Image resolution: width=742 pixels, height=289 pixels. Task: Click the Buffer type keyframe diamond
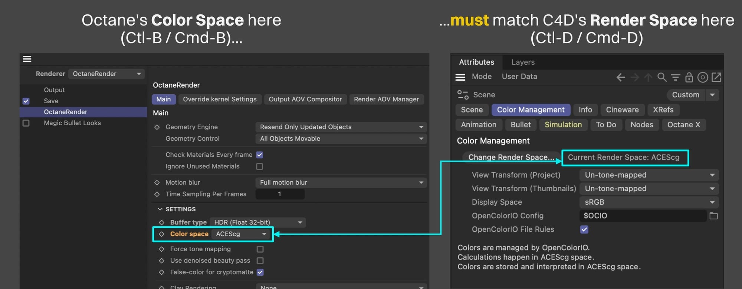click(161, 222)
